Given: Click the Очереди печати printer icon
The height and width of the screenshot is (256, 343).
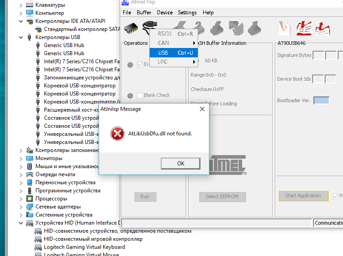Looking at the screenshot, I should tap(30, 174).
